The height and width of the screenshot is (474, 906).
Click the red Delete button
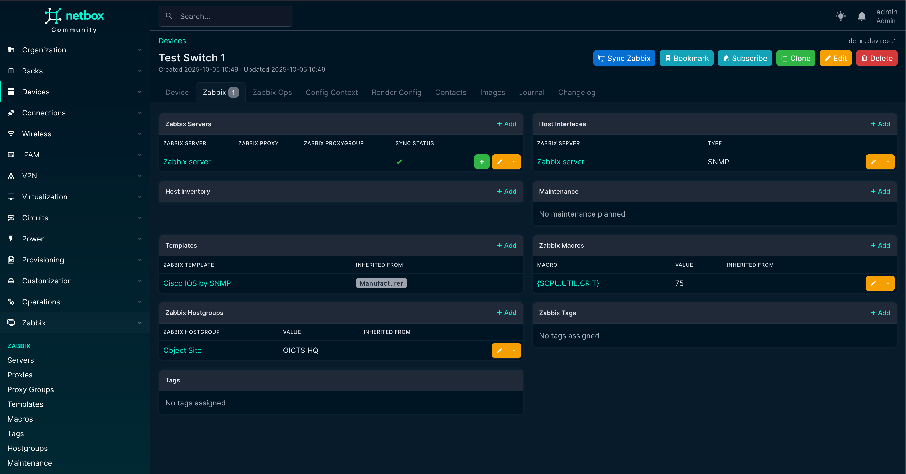[876, 58]
